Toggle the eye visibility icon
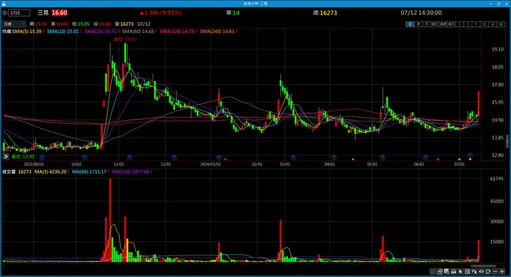The image size is (511, 277). click(481, 271)
